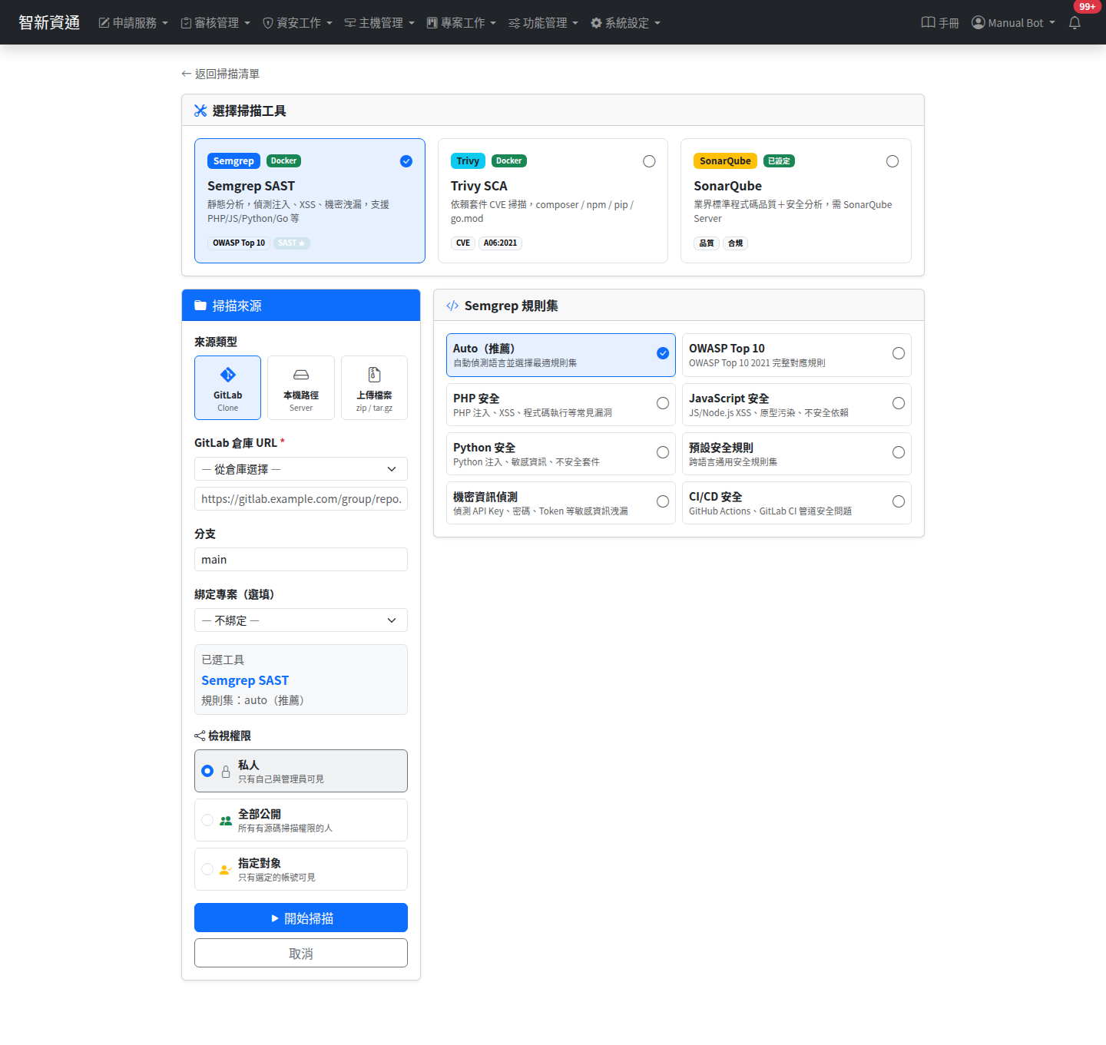Choose the CI/CD 安全 ruleset radio
The image size is (1106, 1045).
[899, 501]
